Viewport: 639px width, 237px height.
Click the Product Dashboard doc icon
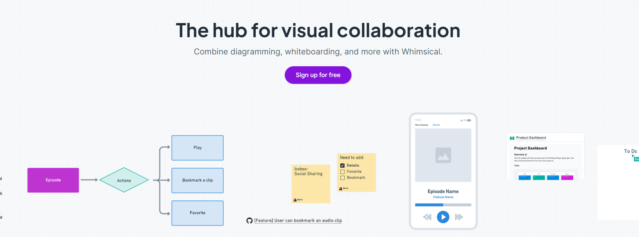(x=512, y=138)
